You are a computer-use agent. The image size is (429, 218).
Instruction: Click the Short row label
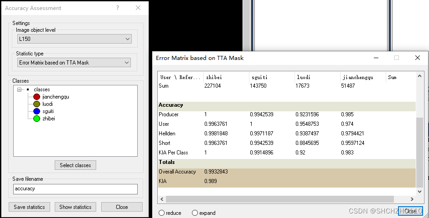pos(165,143)
